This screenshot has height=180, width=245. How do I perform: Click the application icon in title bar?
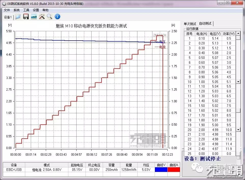pos(4,4)
